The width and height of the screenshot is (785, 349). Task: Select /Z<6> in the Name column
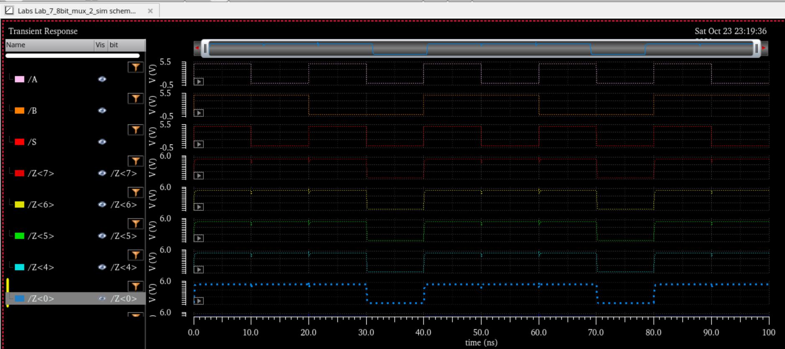click(41, 205)
